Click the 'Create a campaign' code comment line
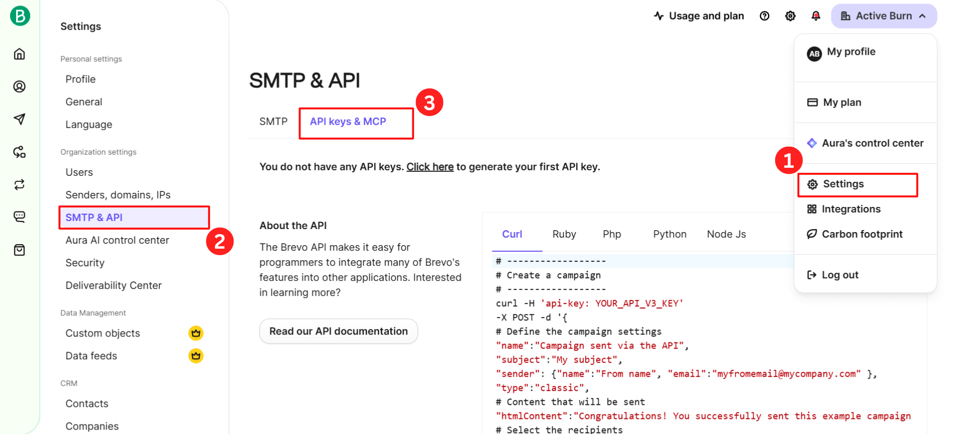 [548, 275]
